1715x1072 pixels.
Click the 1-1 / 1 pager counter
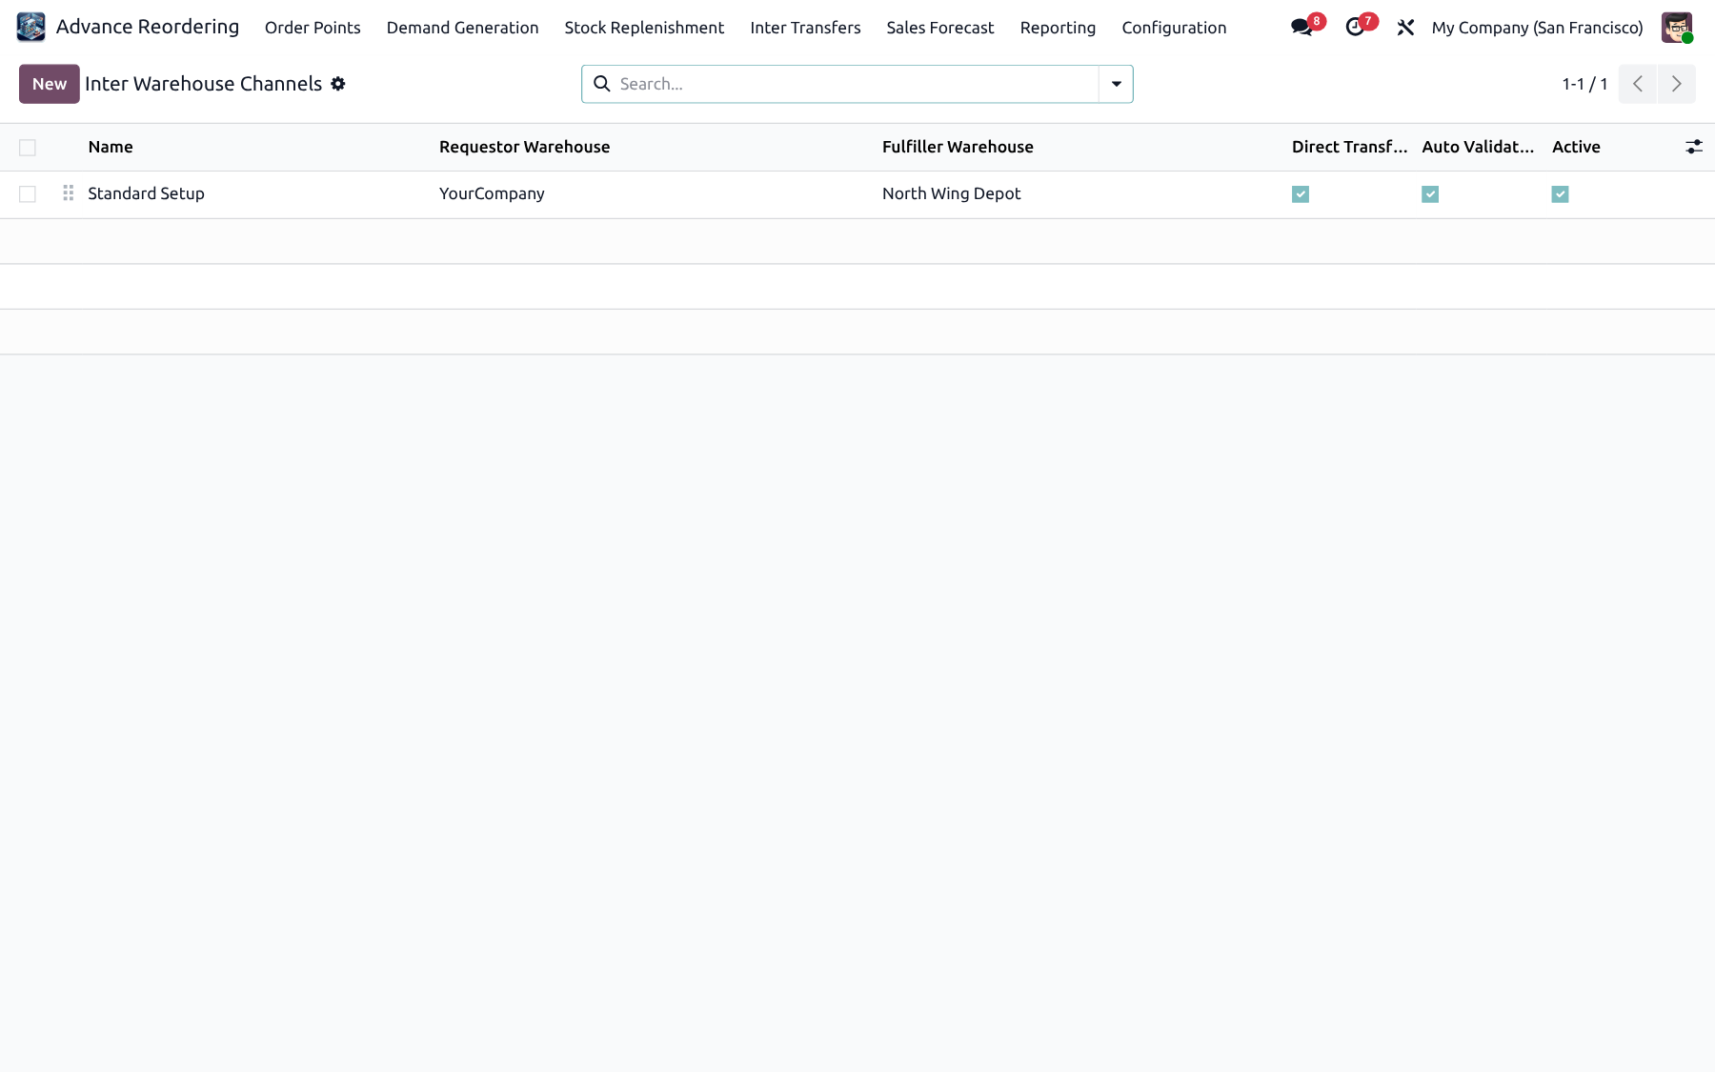[x=1584, y=84]
